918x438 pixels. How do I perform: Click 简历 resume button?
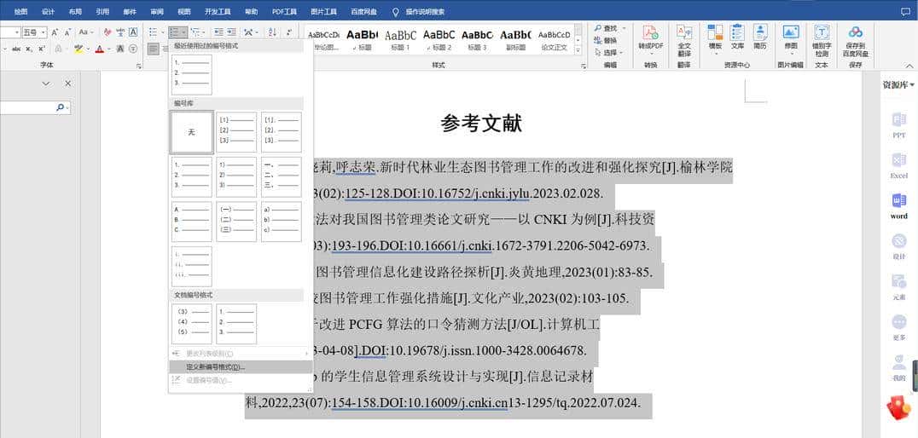click(760, 37)
